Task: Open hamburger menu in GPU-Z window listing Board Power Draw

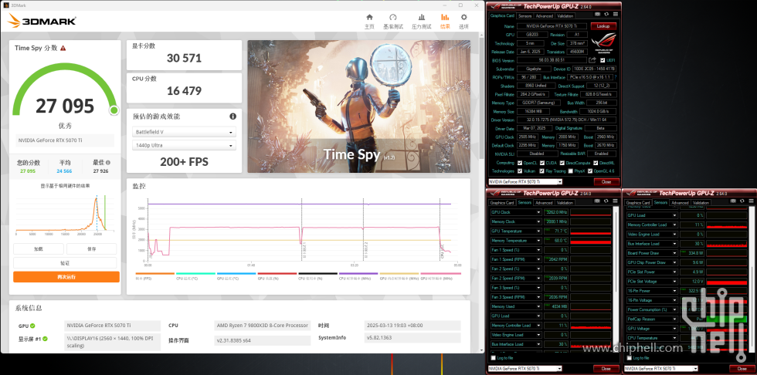Action: click(750, 202)
